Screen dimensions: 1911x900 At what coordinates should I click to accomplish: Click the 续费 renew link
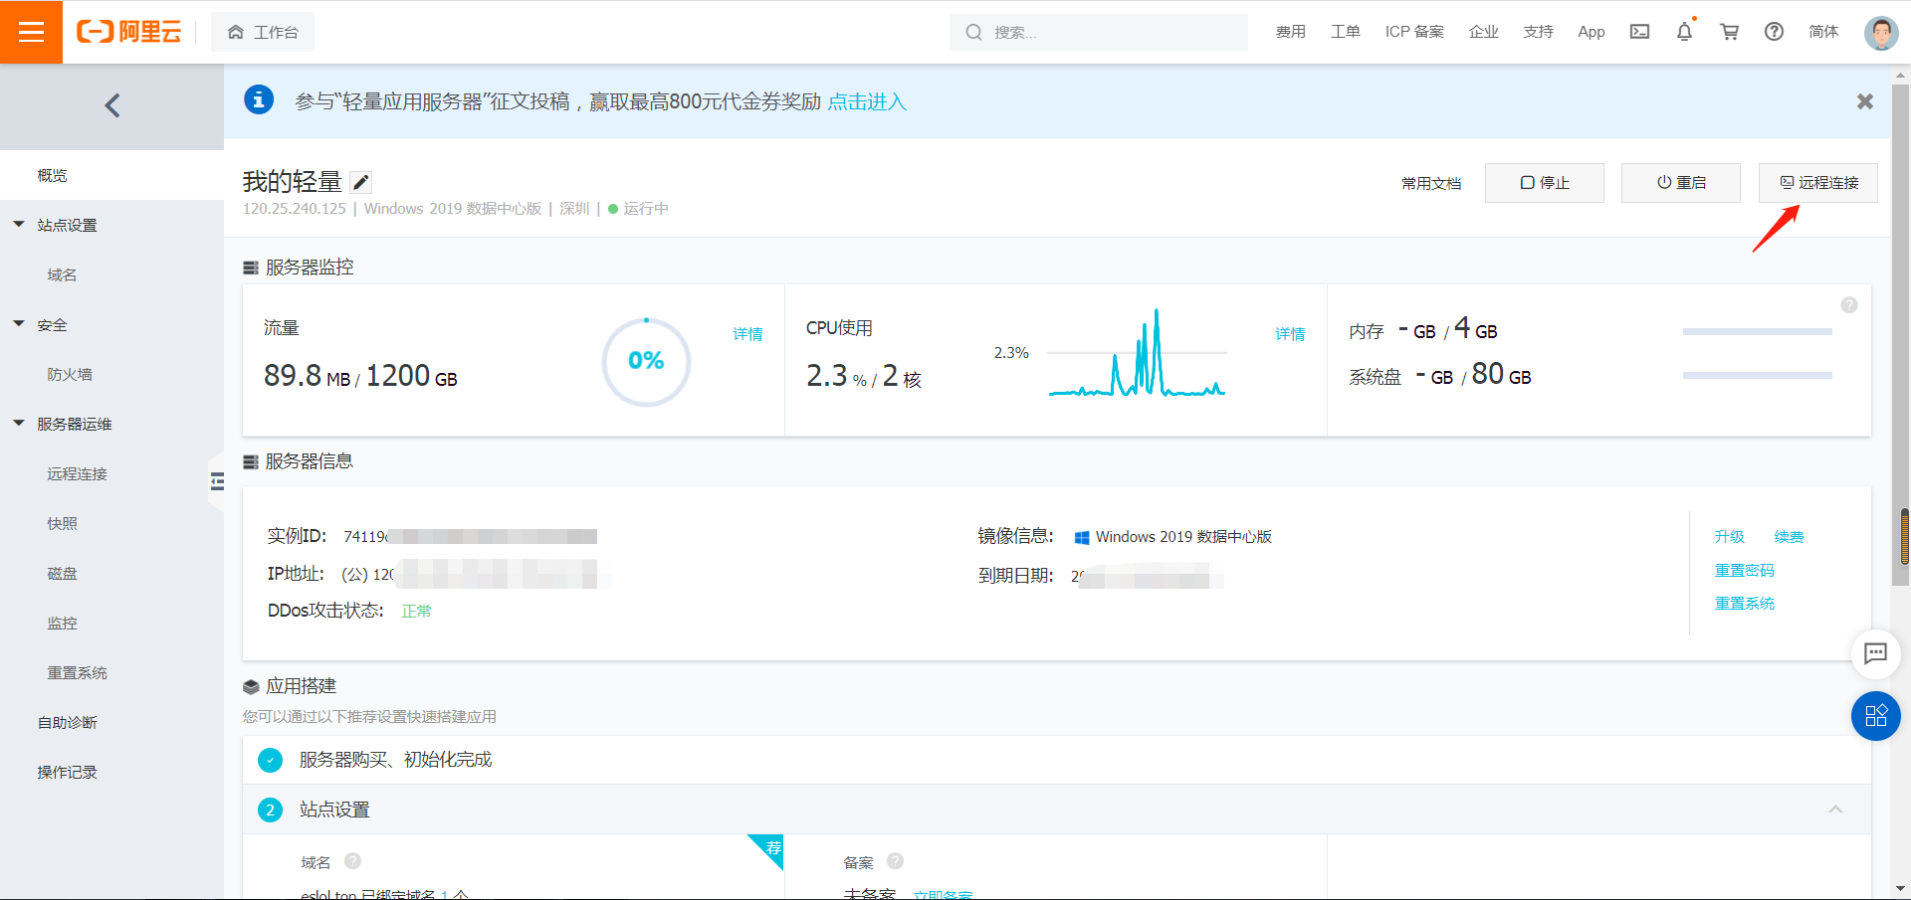pyautogui.click(x=1789, y=537)
